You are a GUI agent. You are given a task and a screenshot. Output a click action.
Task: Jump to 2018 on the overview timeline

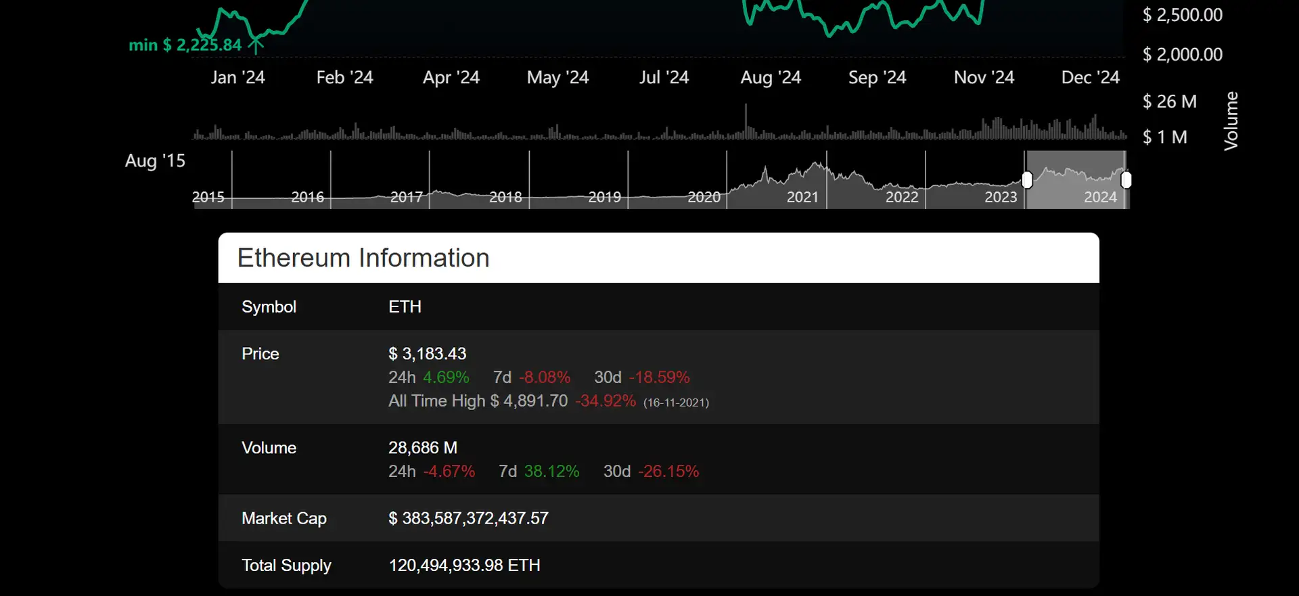(x=505, y=197)
